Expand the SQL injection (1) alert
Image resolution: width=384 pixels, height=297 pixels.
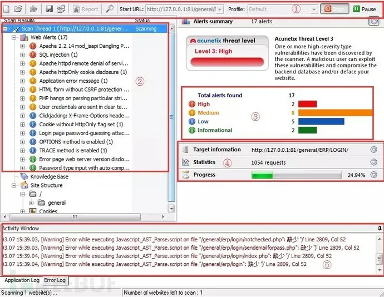click(22, 55)
